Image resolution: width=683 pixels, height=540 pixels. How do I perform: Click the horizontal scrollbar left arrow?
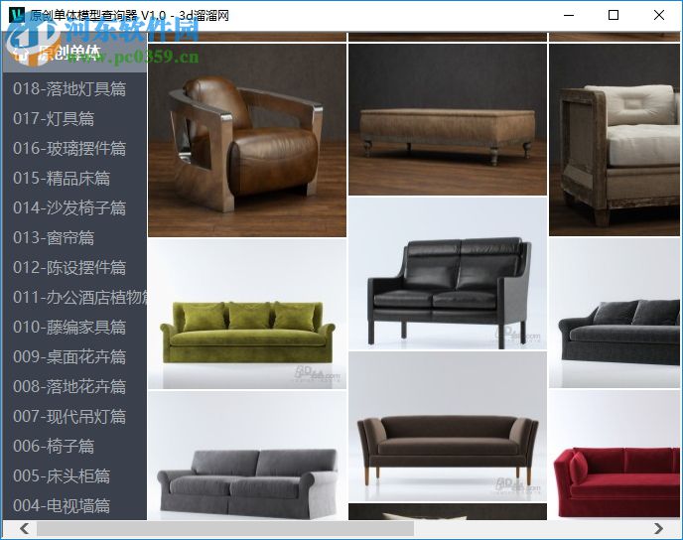coord(25,529)
